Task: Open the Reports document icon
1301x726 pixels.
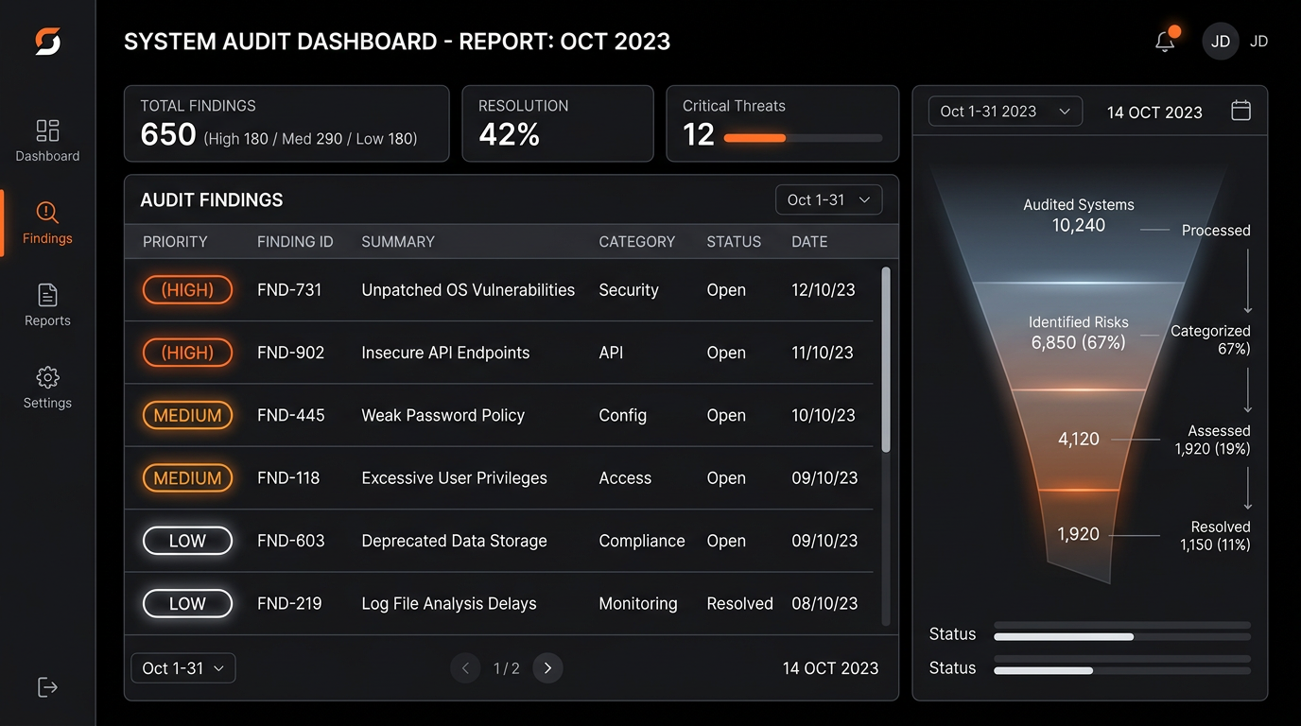Action: pos(47,295)
